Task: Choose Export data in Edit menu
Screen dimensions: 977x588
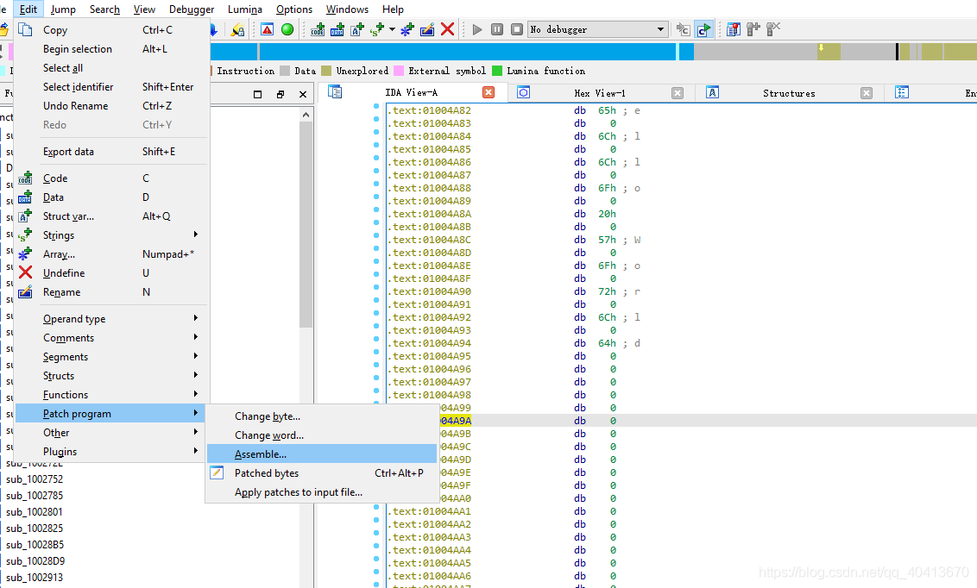Action: click(x=111, y=151)
